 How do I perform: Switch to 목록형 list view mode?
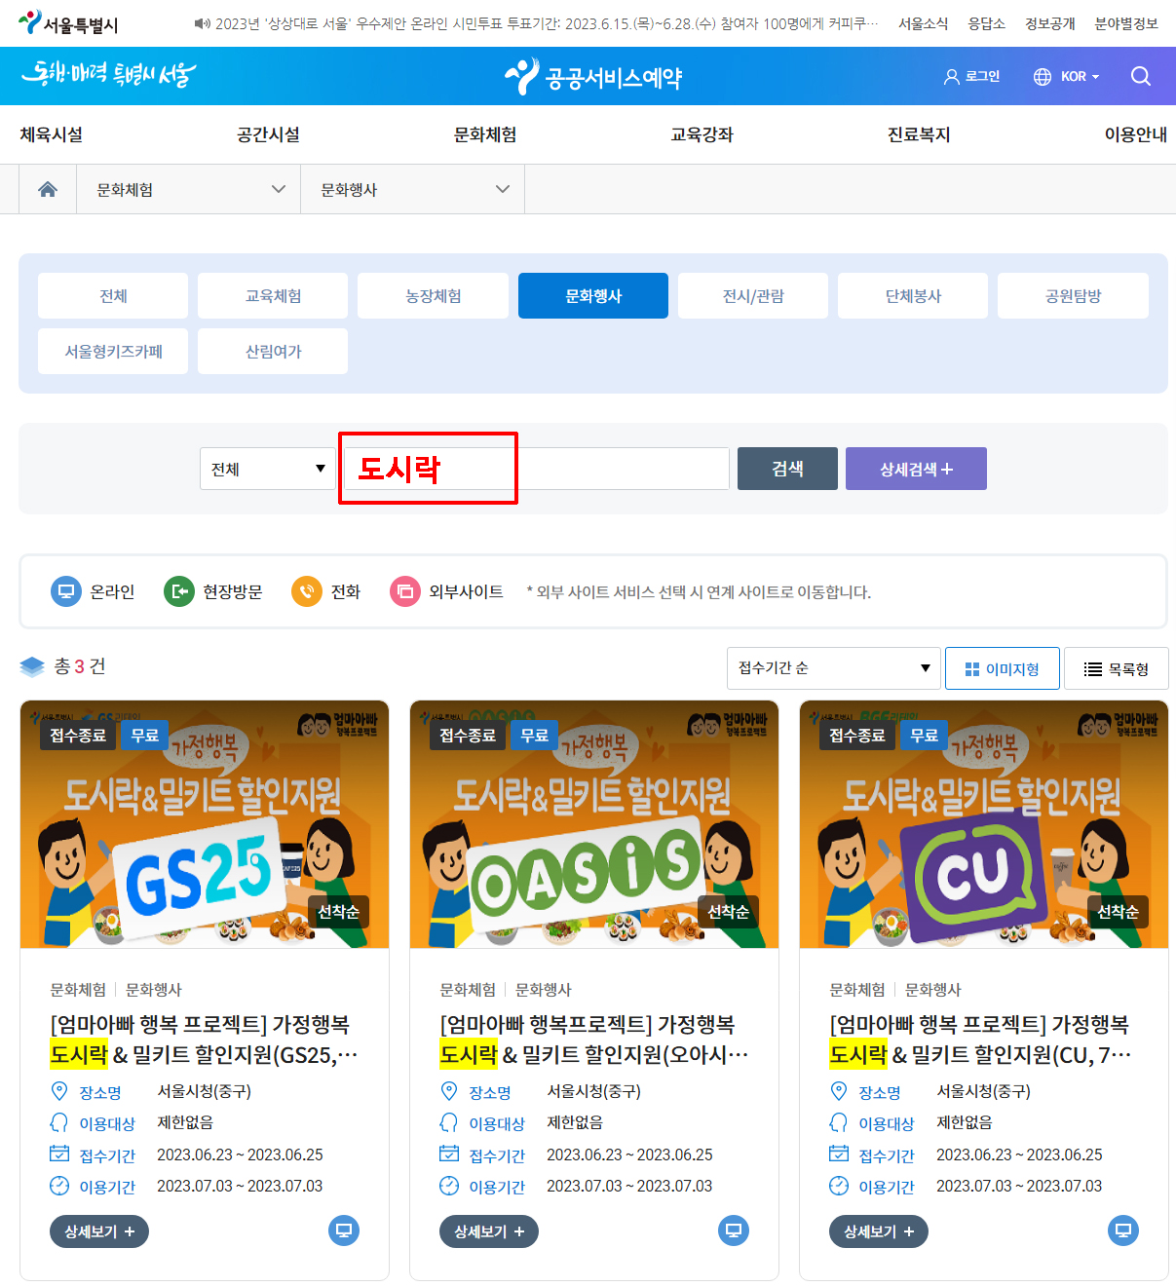click(1116, 667)
